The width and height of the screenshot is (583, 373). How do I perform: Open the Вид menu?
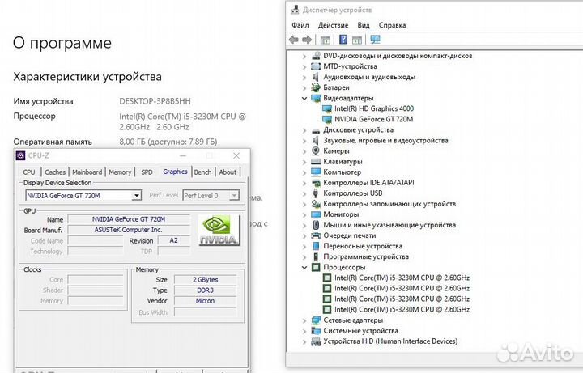[364, 25]
